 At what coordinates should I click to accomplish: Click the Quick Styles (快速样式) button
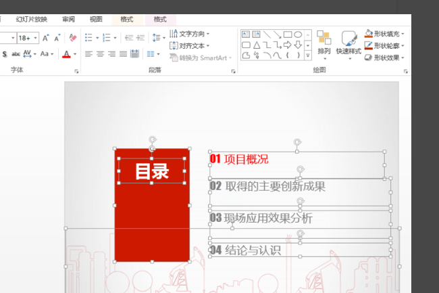(348, 45)
